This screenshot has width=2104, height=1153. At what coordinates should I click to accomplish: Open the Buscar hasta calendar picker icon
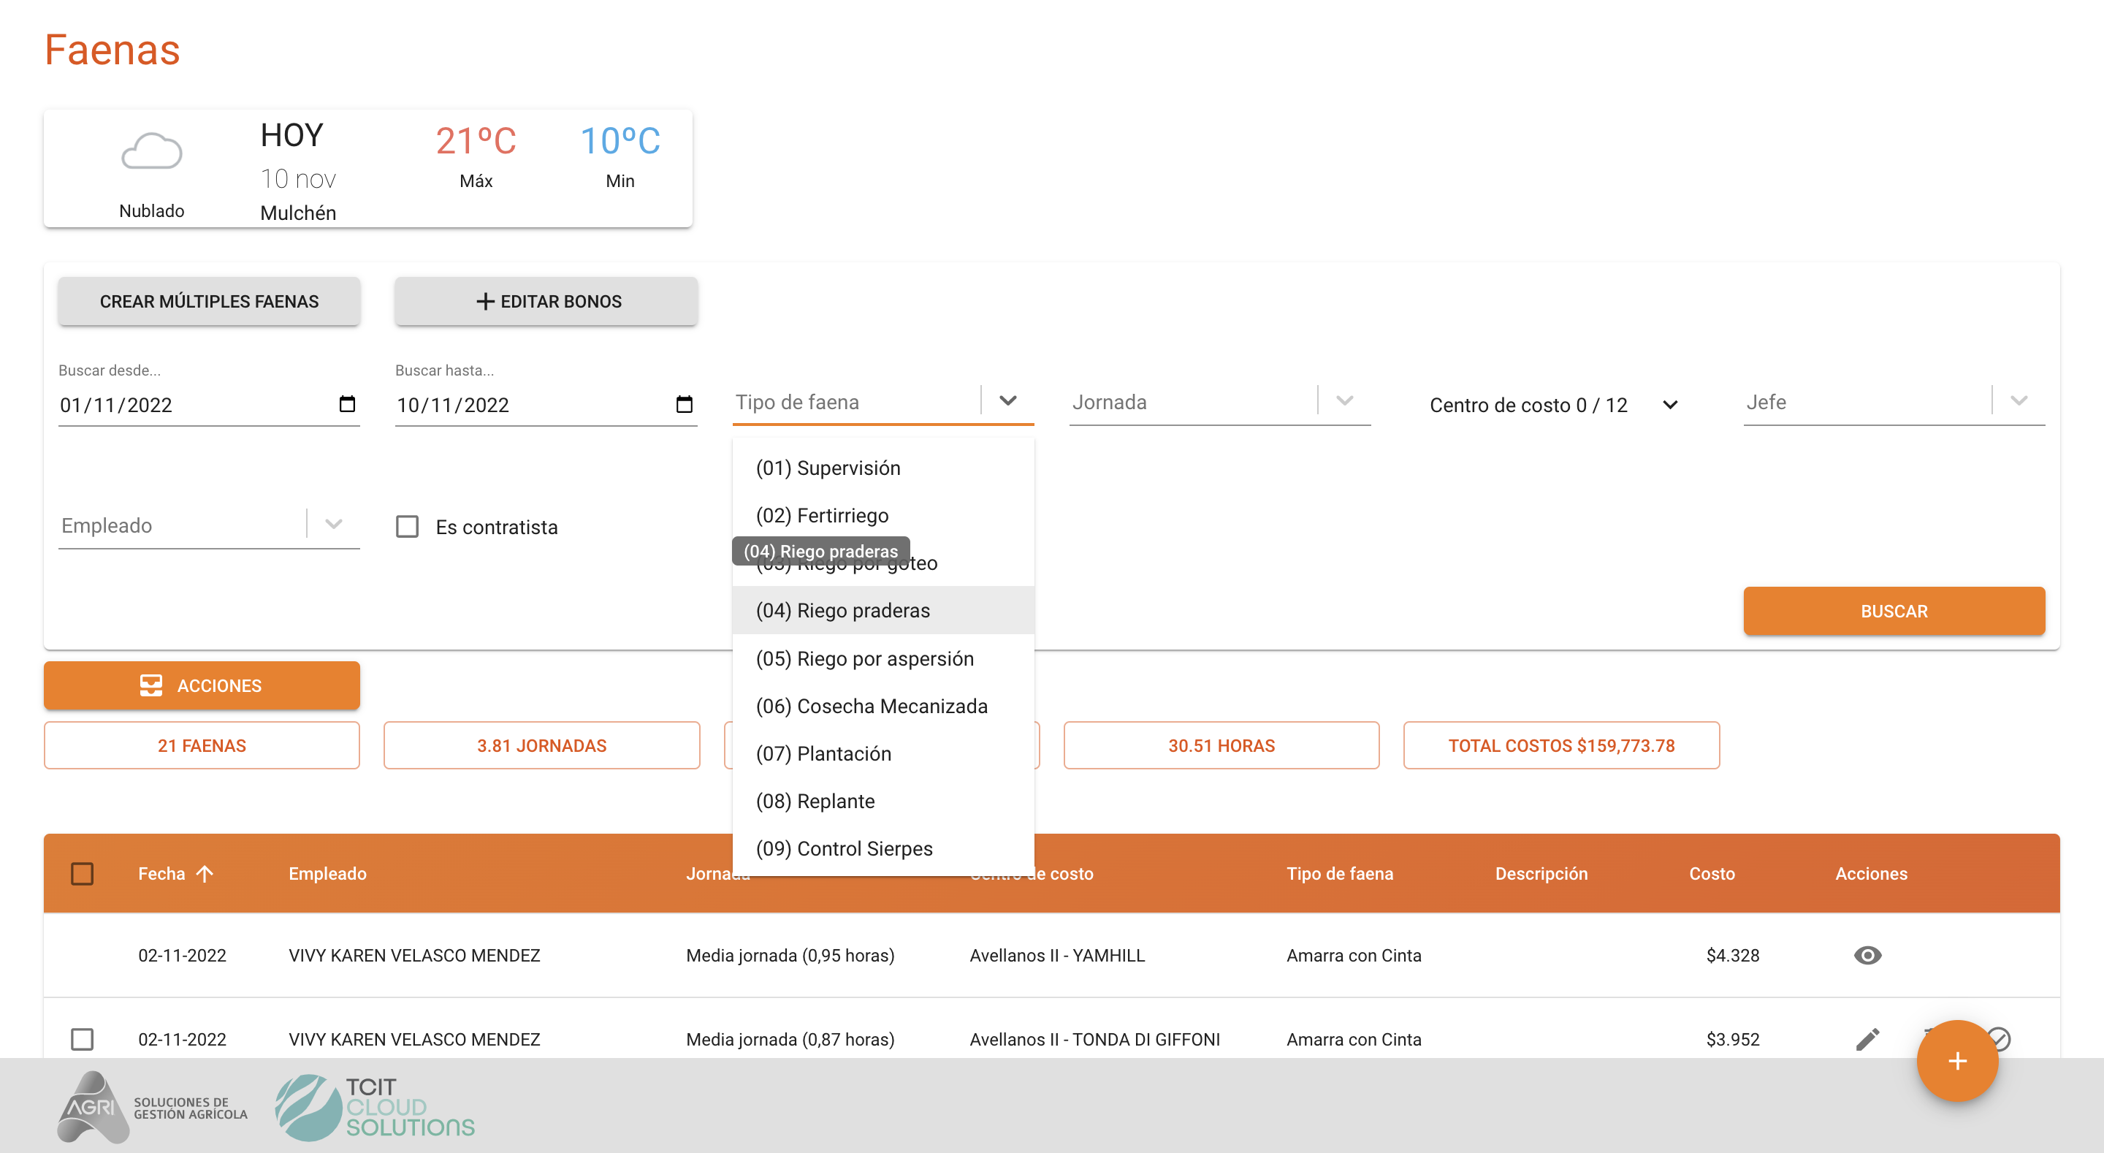coord(685,403)
